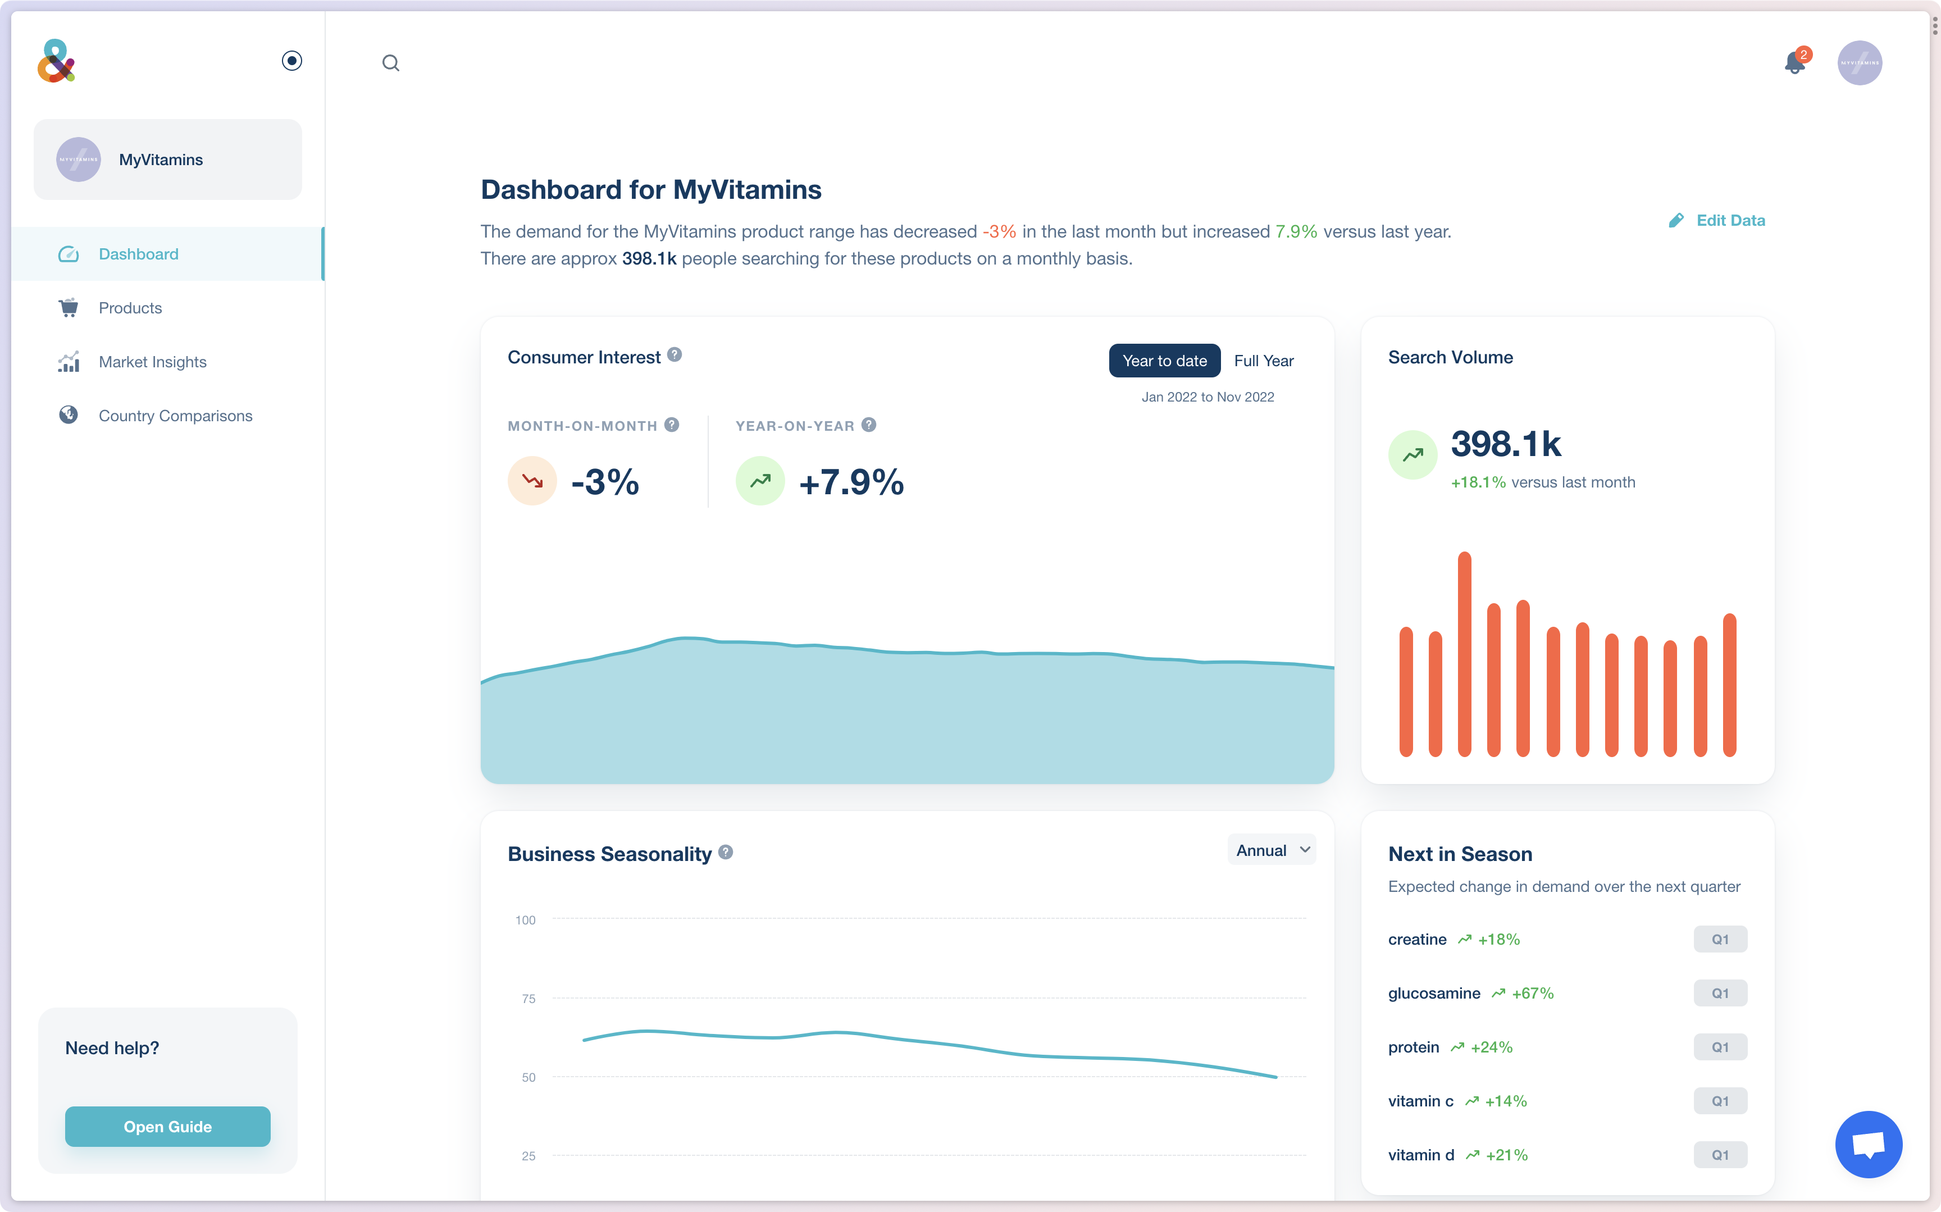Click the Open Guide button
The height and width of the screenshot is (1212, 1941).
[x=167, y=1126]
